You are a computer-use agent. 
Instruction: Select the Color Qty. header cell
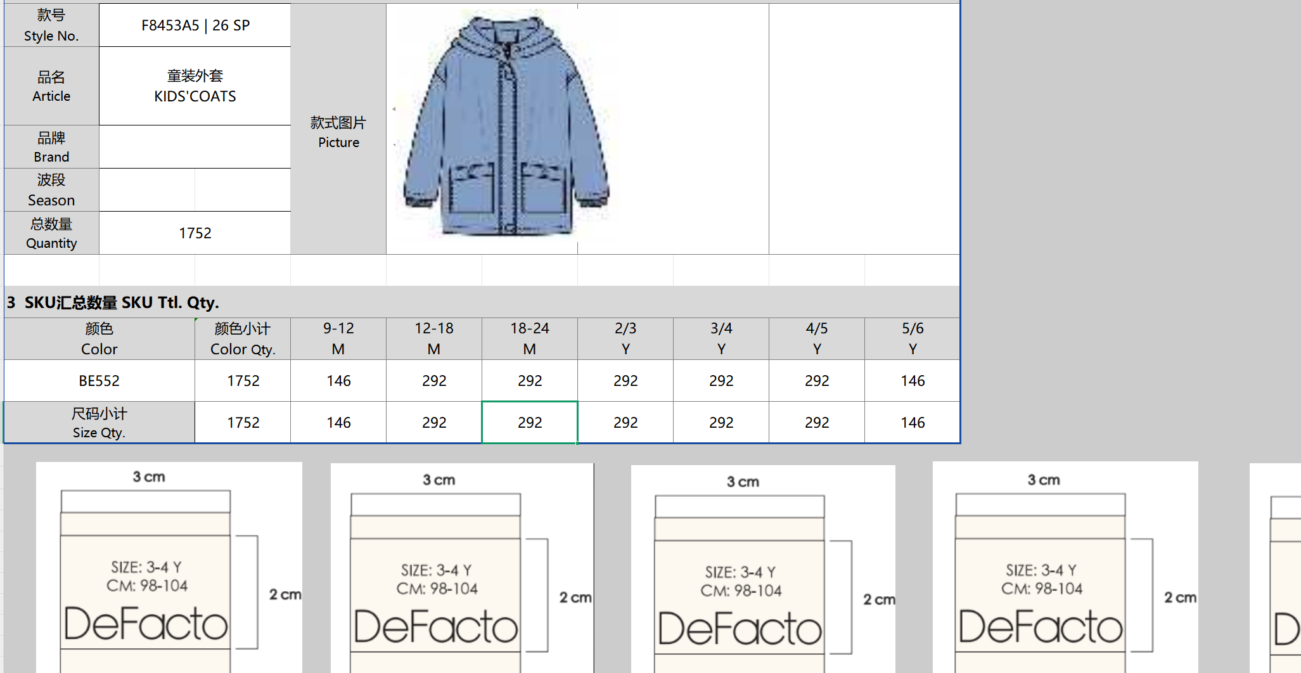coord(243,338)
